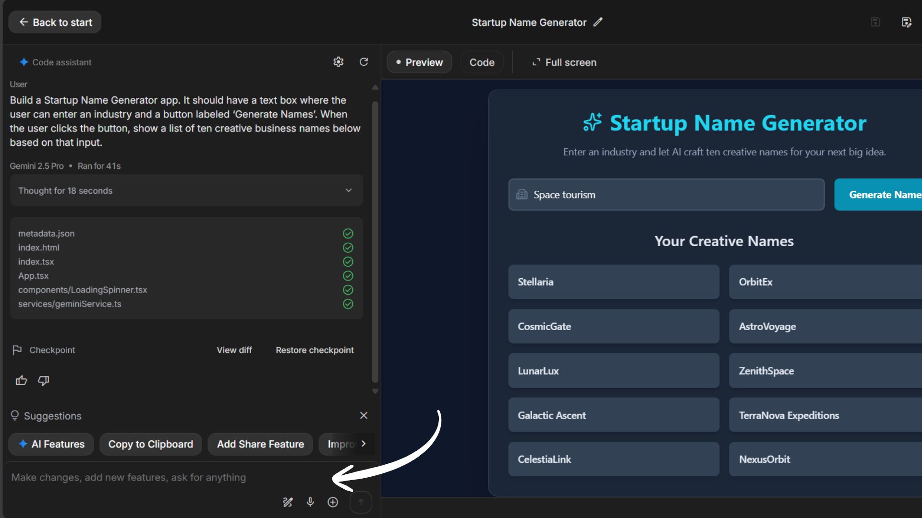
Task: Click the plus attachment icon in prompt box
Action: click(333, 502)
